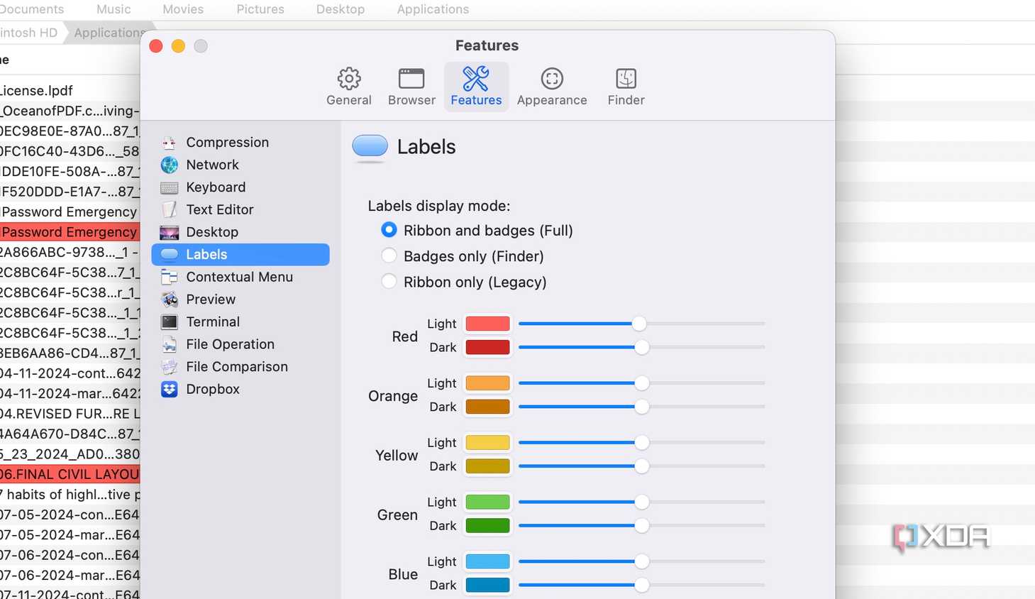Choose File Operation in the sidebar

click(240, 344)
